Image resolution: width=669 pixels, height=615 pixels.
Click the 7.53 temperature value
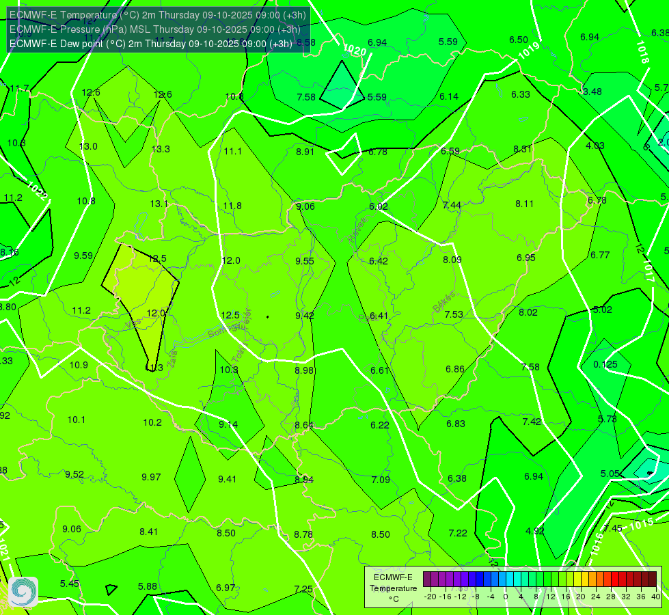(x=454, y=314)
